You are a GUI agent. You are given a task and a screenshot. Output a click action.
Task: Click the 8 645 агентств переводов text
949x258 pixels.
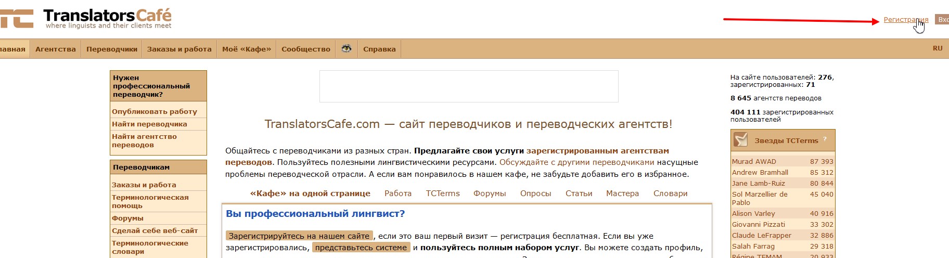(776, 98)
